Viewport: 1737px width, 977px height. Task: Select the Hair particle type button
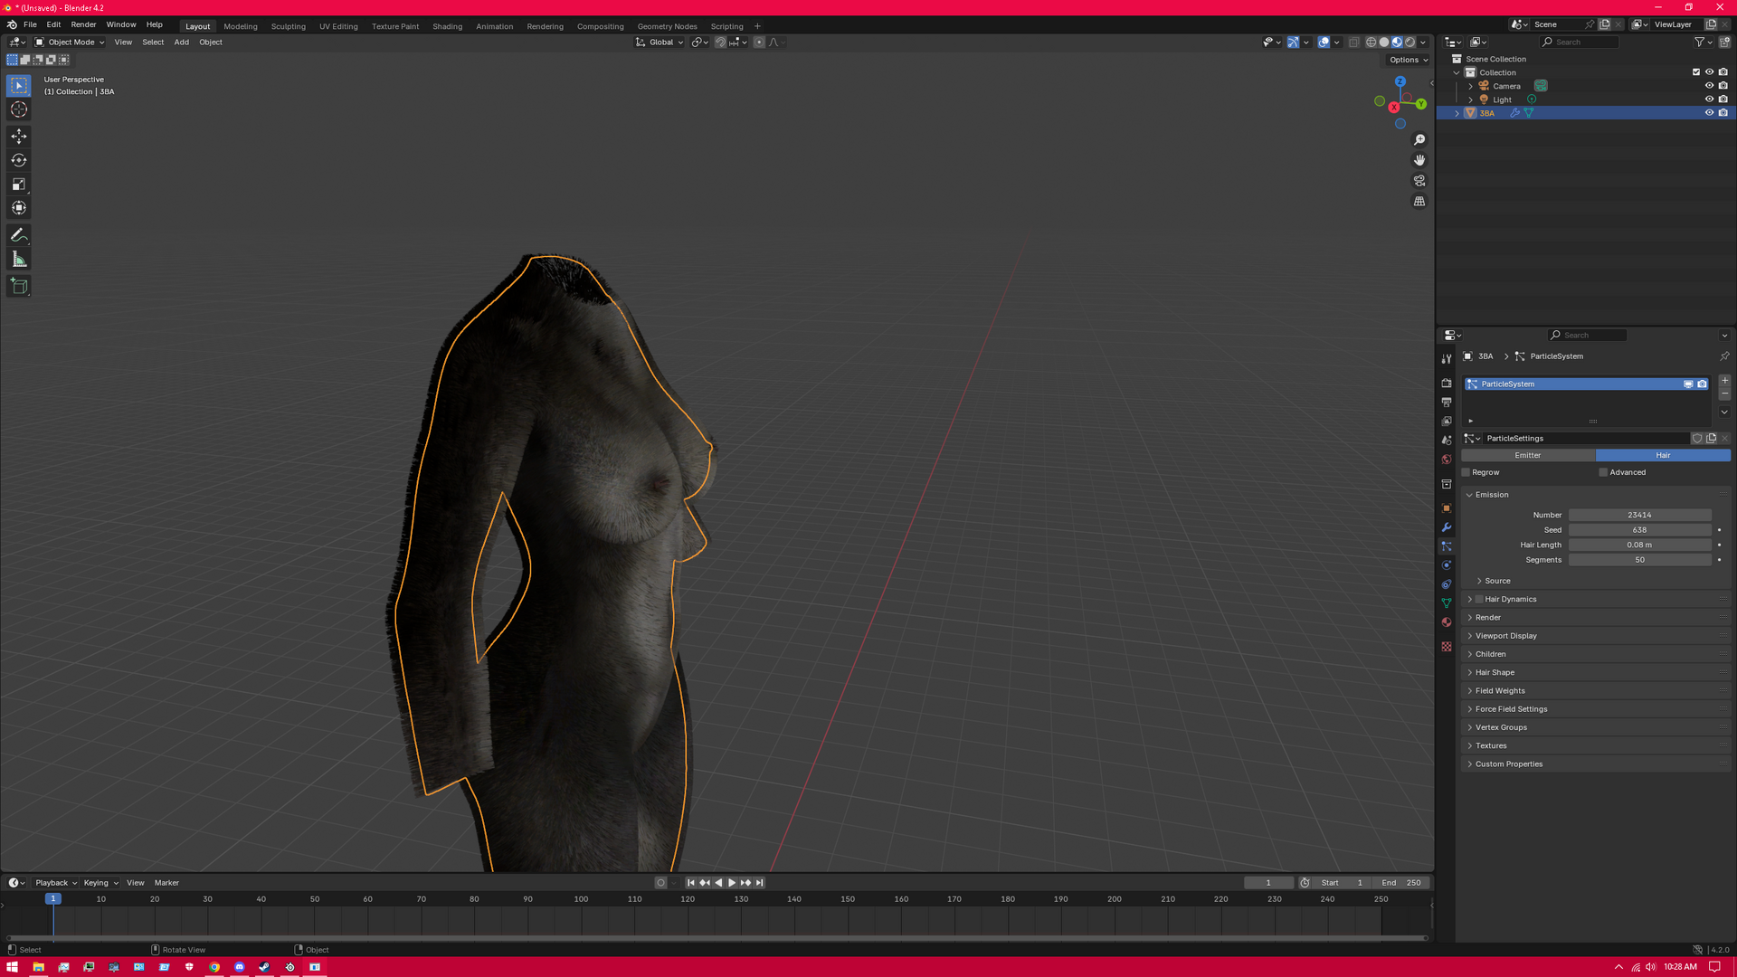(1663, 456)
